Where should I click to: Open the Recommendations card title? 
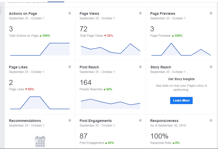pos(25,121)
